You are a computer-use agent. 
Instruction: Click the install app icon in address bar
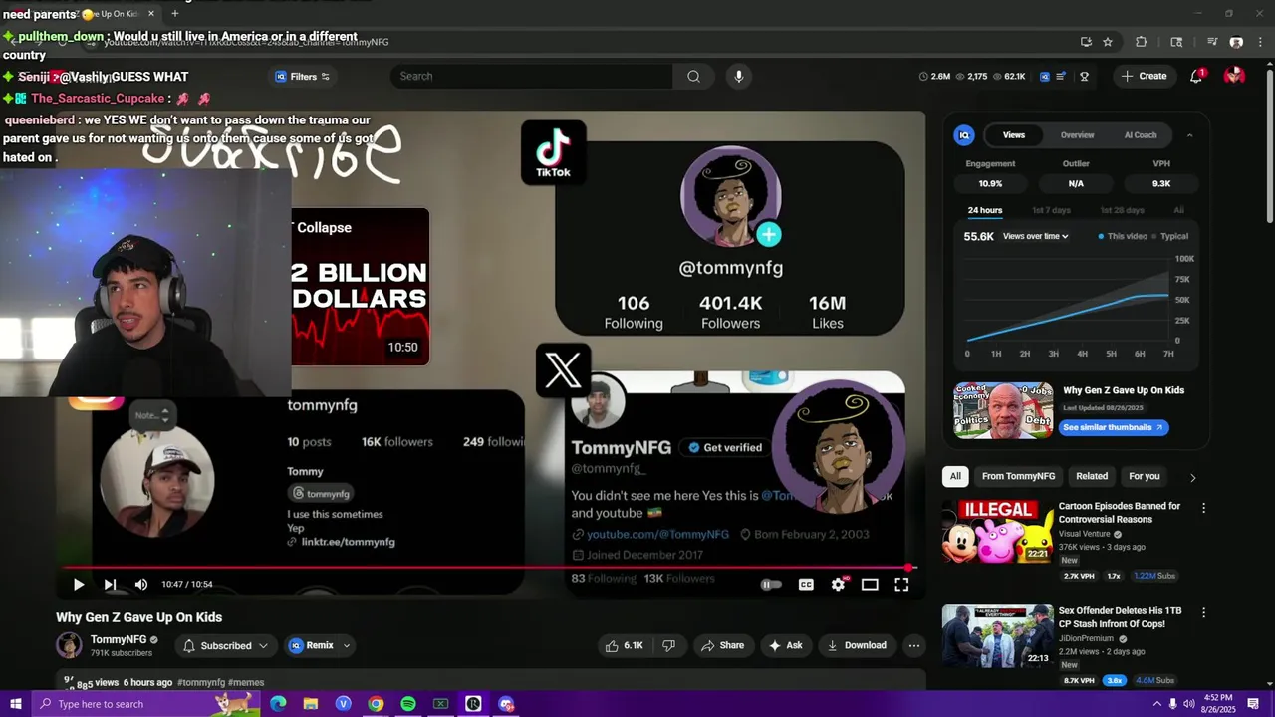tap(1086, 42)
